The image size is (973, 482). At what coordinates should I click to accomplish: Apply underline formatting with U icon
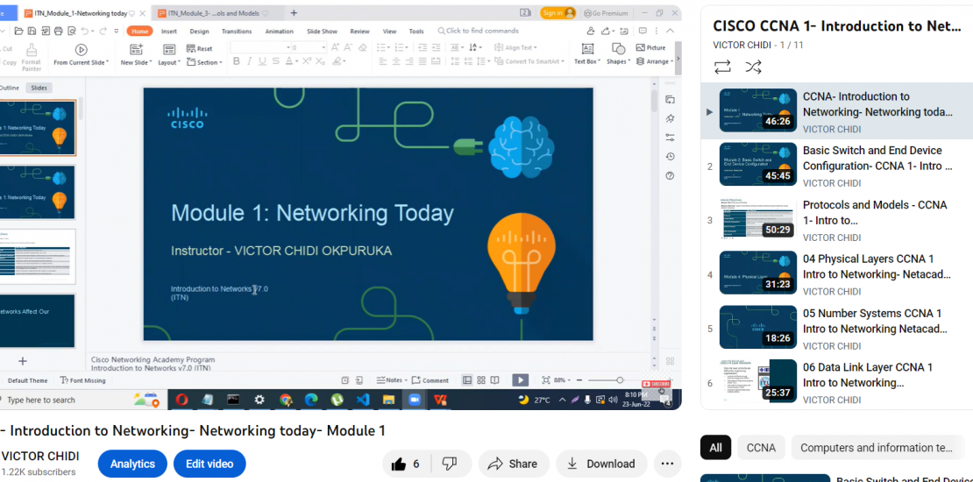pyautogui.click(x=262, y=60)
